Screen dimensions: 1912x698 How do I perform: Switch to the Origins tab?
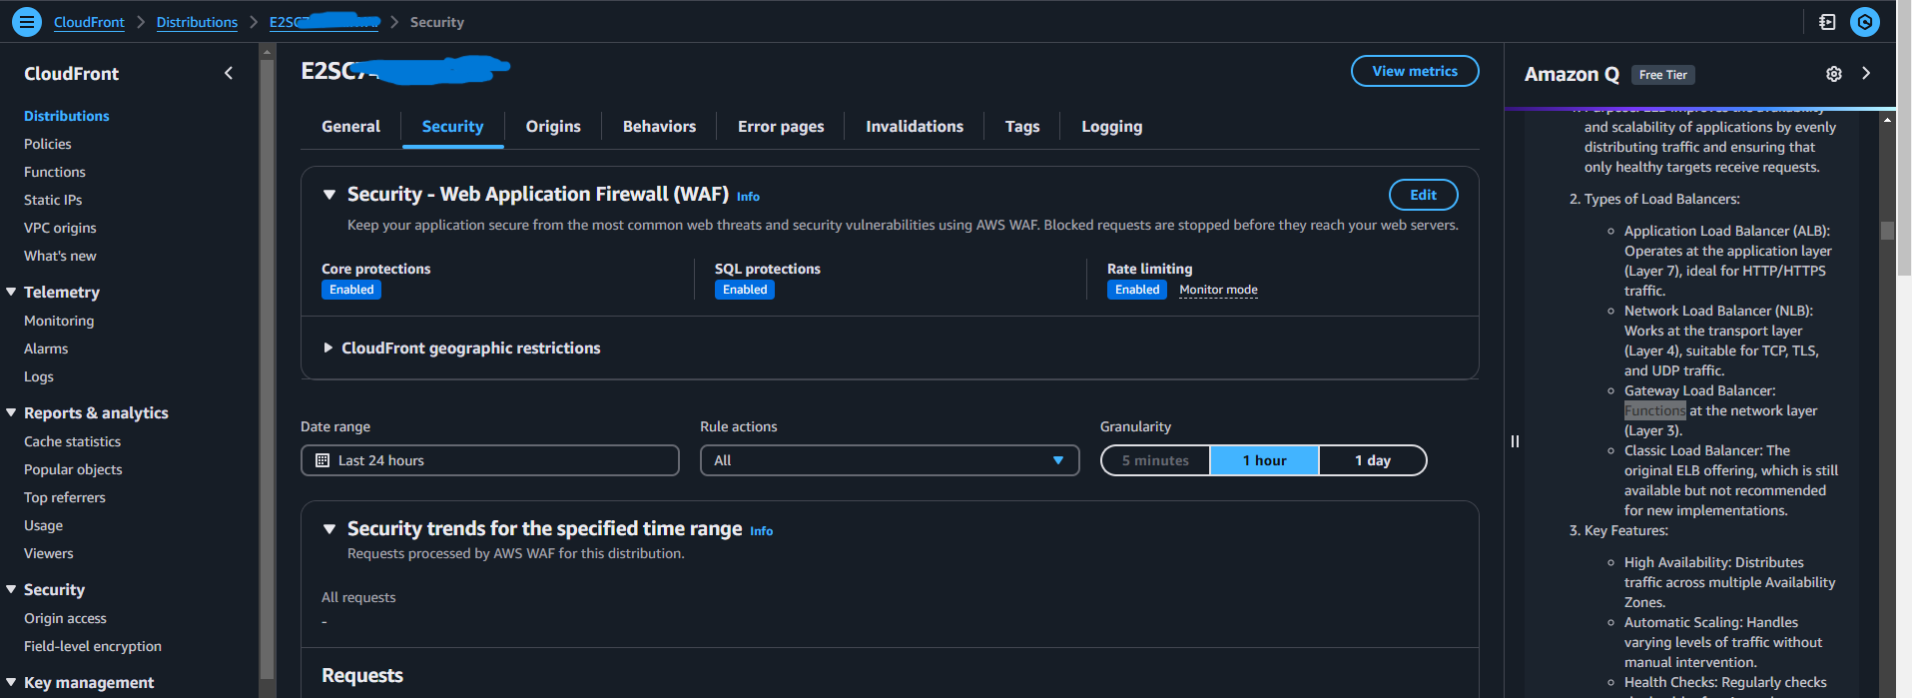point(553,127)
